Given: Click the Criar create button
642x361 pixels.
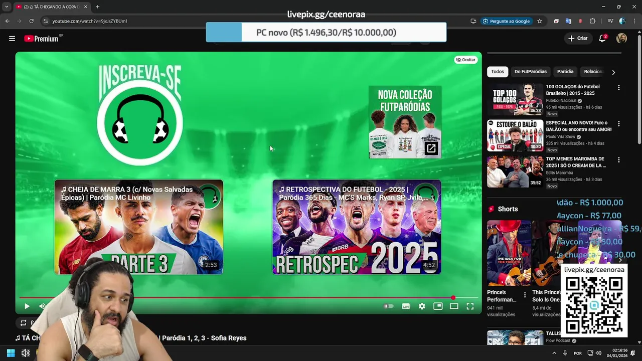Looking at the screenshot, I should [578, 39].
